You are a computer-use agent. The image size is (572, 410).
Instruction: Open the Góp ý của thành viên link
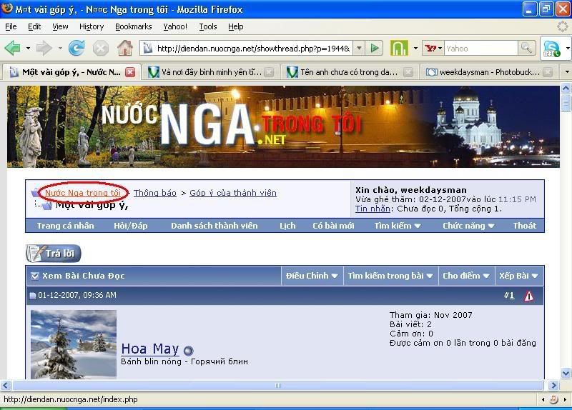pyautogui.click(x=232, y=193)
